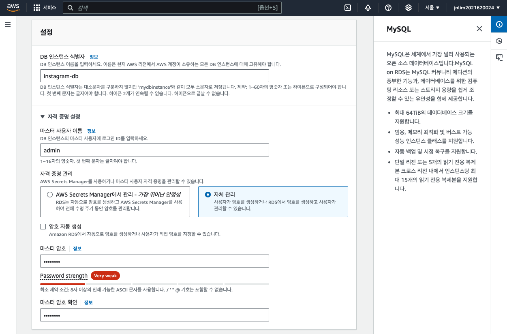This screenshot has height=334, width=507.
Task: Open the 서울 region dropdown
Action: (x=432, y=8)
